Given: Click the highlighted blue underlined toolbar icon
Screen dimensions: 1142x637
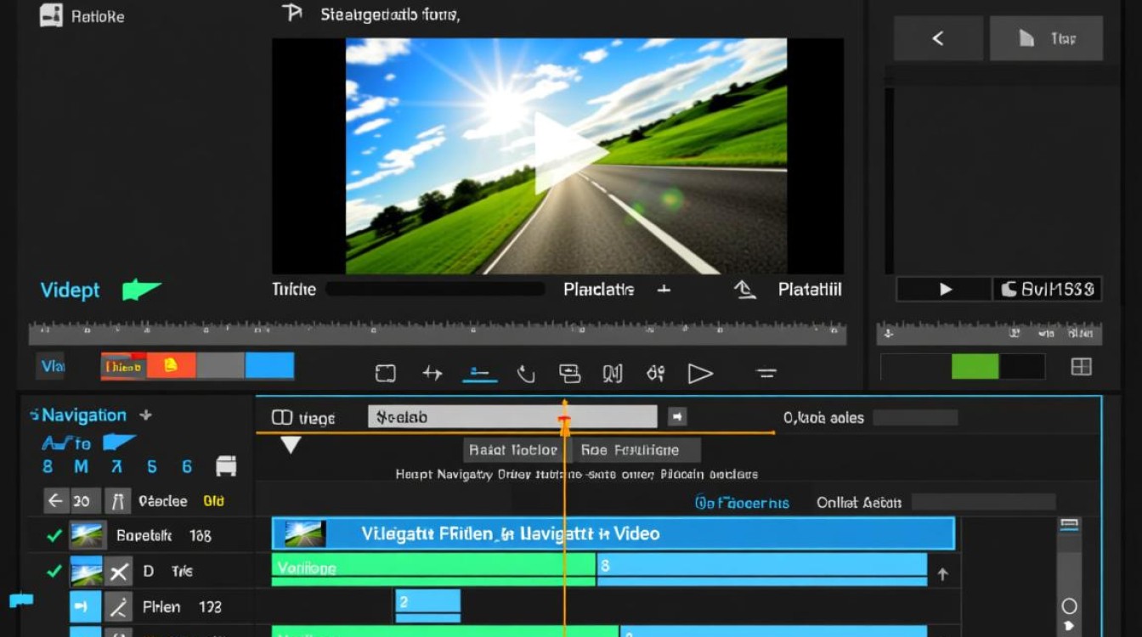Looking at the screenshot, I should pyautogui.click(x=479, y=374).
